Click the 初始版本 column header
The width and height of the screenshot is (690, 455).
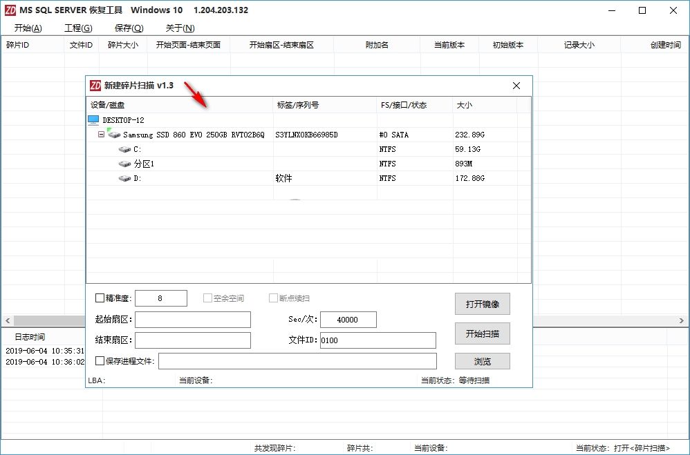(x=508, y=45)
